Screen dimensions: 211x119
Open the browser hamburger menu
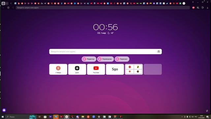pos(193,2)
